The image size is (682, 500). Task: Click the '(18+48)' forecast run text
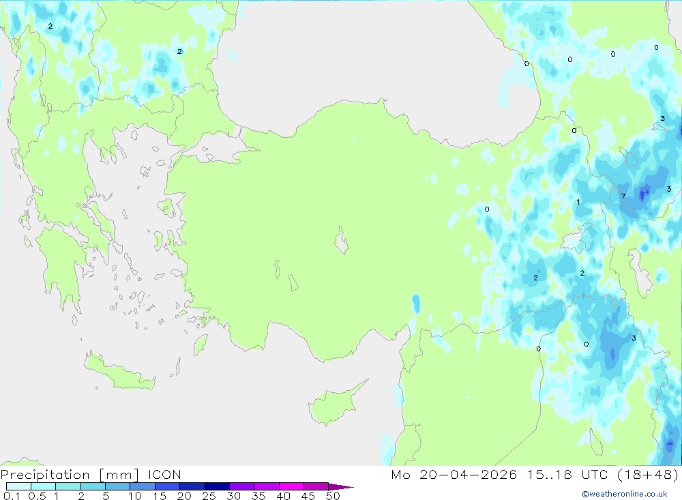(648, 474)
